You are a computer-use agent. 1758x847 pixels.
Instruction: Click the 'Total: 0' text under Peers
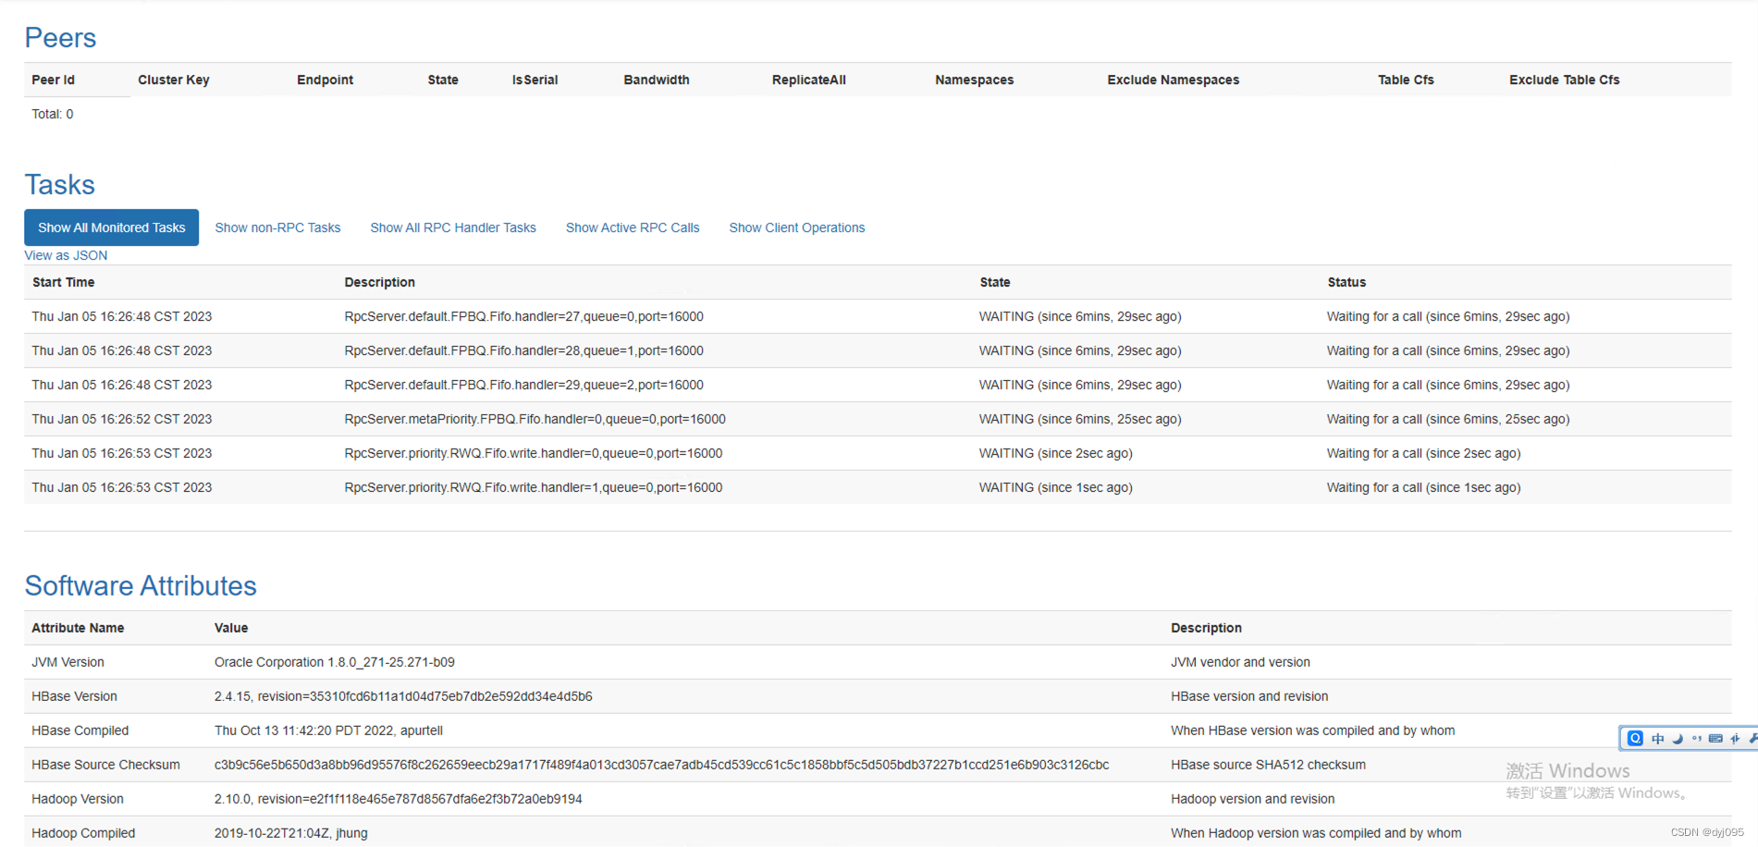(x=53, y=114)
